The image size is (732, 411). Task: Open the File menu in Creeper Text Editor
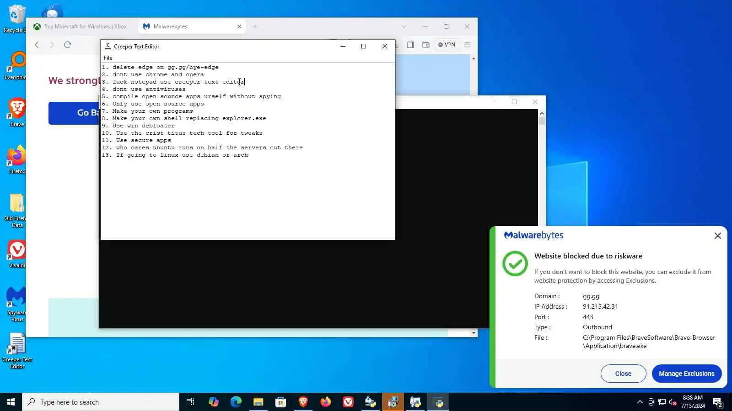(x=108, y=58)
